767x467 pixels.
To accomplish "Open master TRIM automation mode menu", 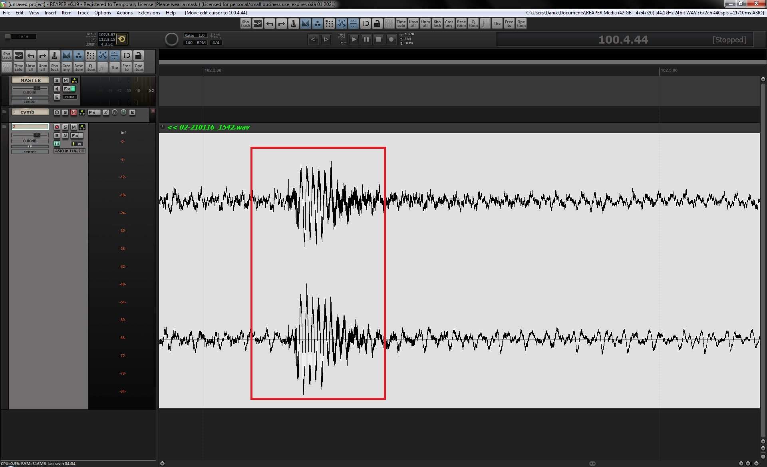I will pyautogui.click(x=70, y=97).
